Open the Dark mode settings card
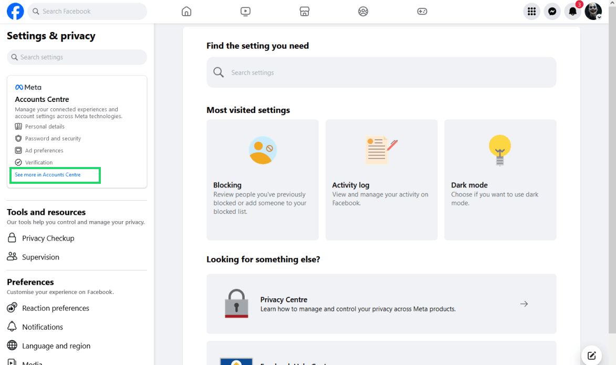The image size is (616, 365). pyautogui.click(x=500, y=180)
